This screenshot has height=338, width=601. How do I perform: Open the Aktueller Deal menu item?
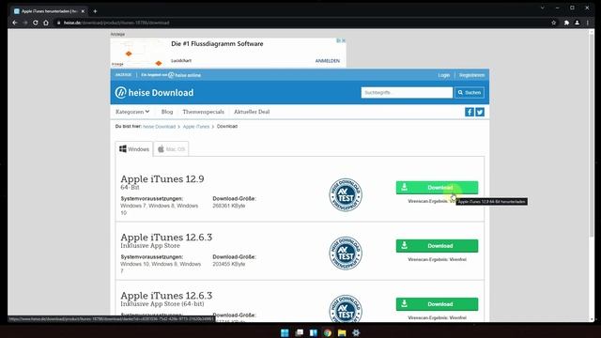pos(252,112)
